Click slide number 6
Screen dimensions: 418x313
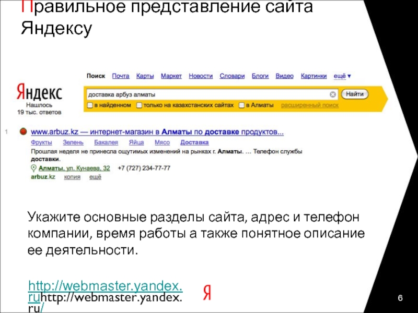pos(400,298)
